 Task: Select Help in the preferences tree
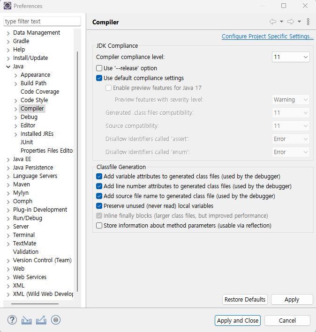coord(19,50)
